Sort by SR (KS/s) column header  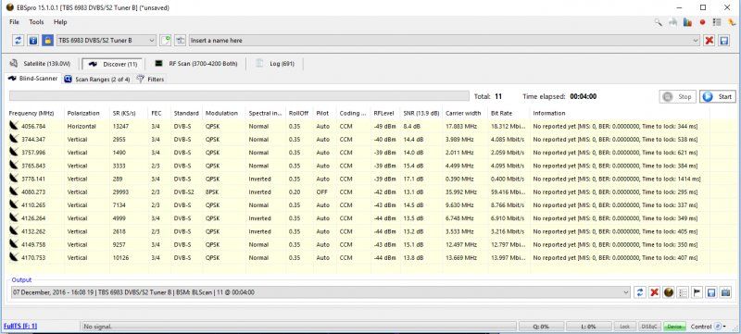124,113
